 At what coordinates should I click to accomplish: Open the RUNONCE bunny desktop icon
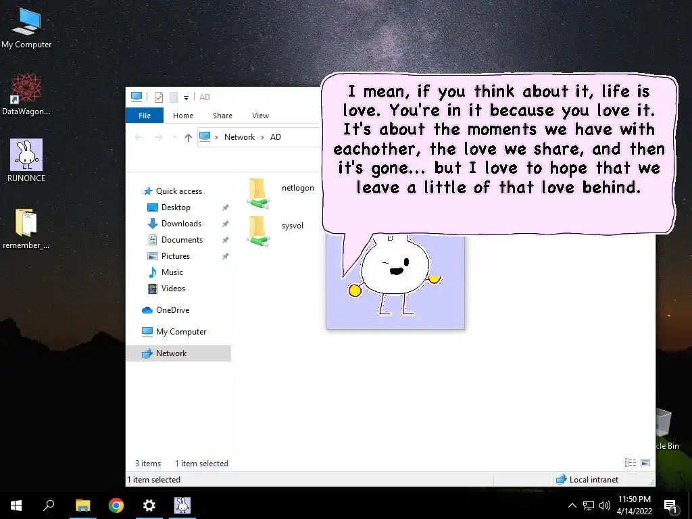pyautogui.click(x=26, y=161)
